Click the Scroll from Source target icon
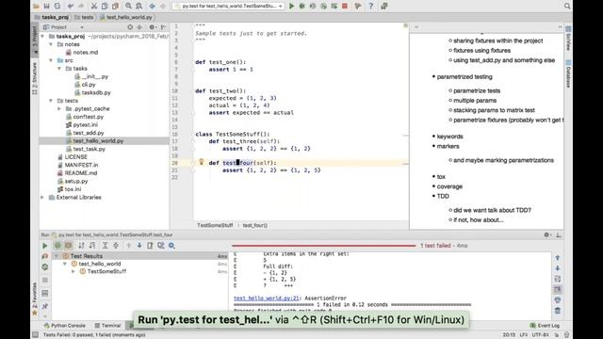Image resolution: width=603 pixels, height=339 pixels. click(130, 27)
